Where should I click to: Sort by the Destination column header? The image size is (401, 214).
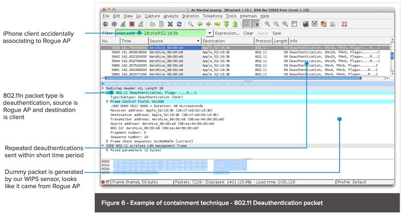point(228,41)
